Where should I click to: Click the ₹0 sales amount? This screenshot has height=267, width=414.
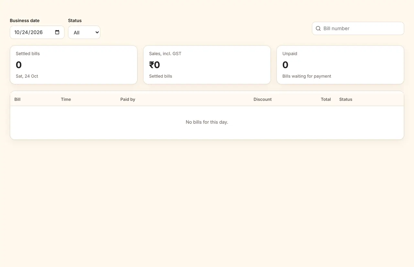click(x=155, y=65)
